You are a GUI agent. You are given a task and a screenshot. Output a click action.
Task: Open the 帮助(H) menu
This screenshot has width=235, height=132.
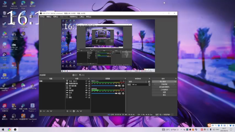(x=89, y=17)
